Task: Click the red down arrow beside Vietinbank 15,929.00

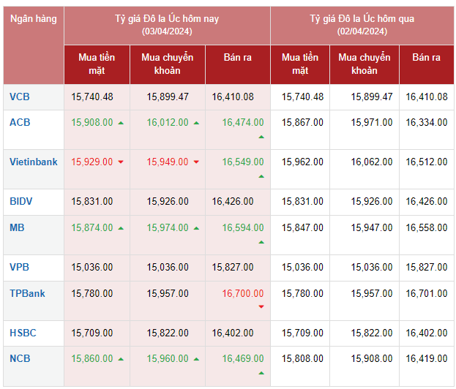Action: [121, 162]
